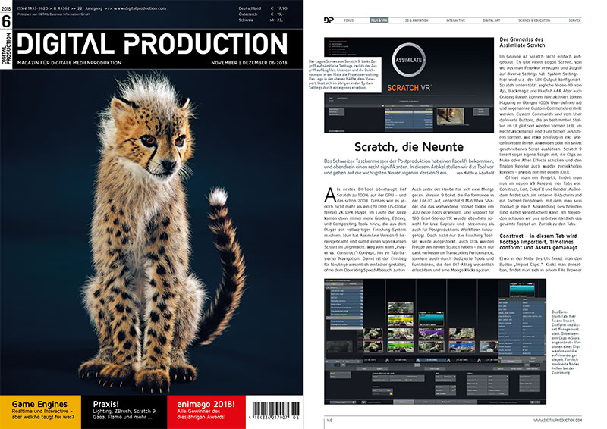Click the small thumbnail in logon screenshot

[x=450, y=116]
